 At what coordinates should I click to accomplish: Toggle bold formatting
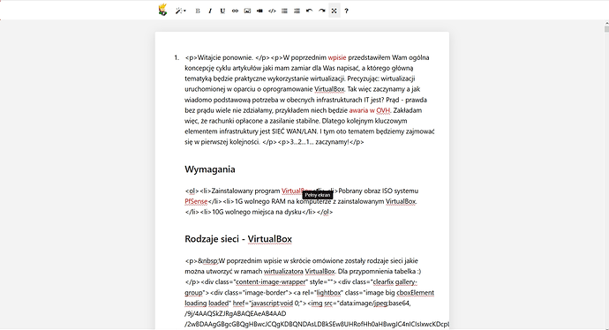[x=198, y=11]
